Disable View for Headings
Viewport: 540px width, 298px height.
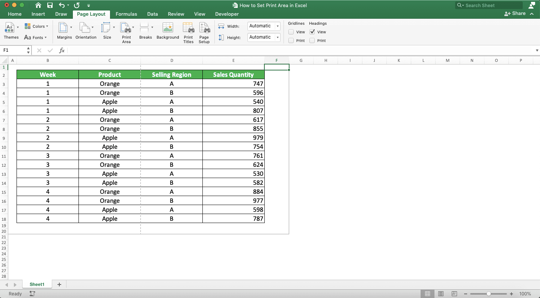pyautogui.click(x=312, y=32)
